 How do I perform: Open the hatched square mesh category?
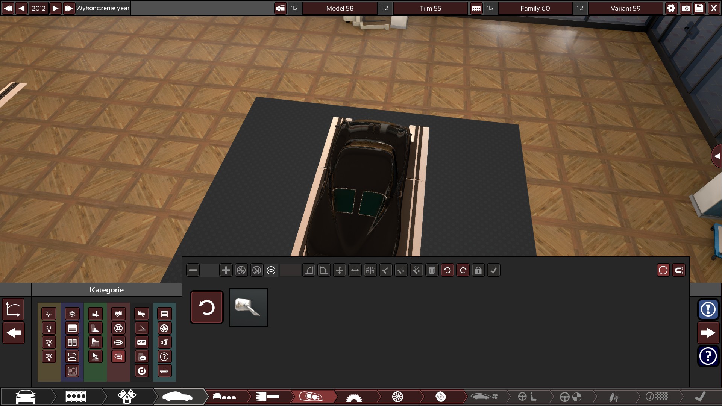pyautogui.click(x=72, y=371)
